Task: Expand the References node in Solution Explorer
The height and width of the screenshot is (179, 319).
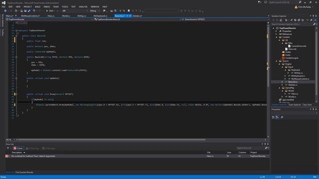Action: click(x=276, y=34)
